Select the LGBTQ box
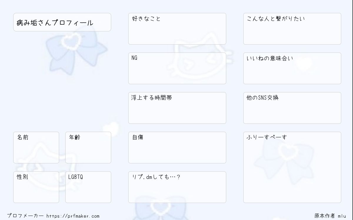 88,187
